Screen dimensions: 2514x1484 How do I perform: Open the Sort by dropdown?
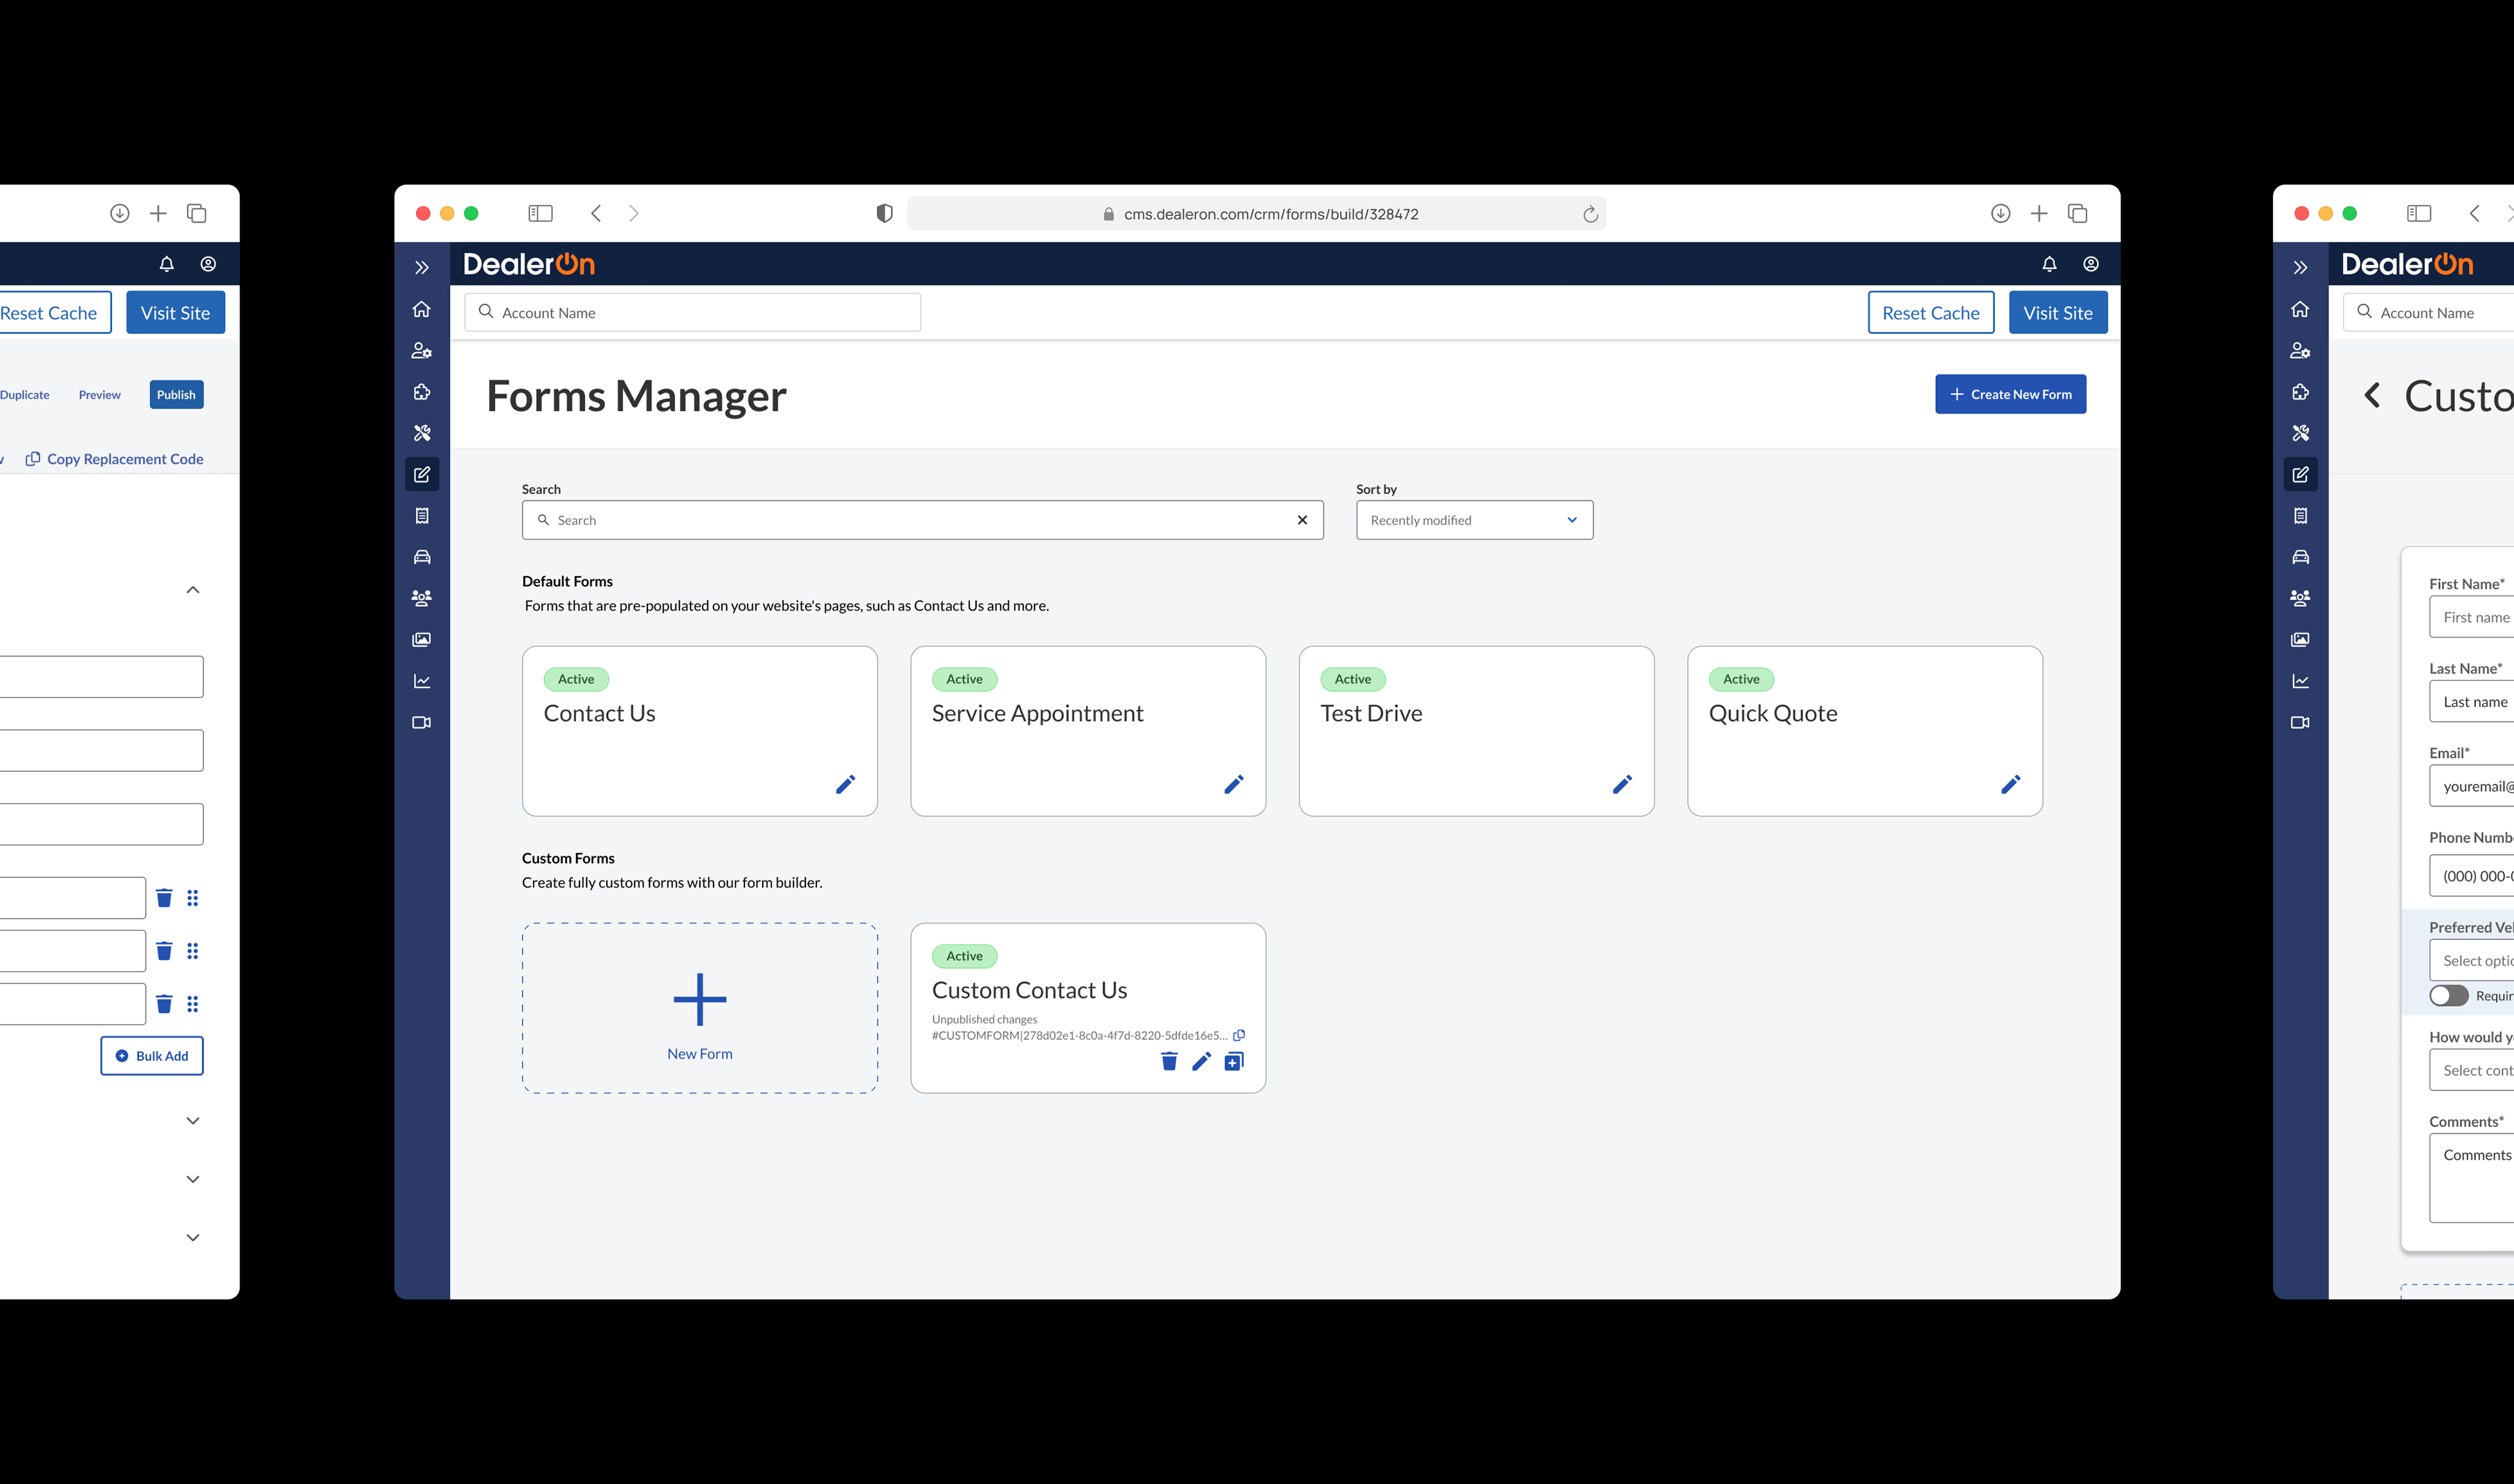coord(1474,520)
